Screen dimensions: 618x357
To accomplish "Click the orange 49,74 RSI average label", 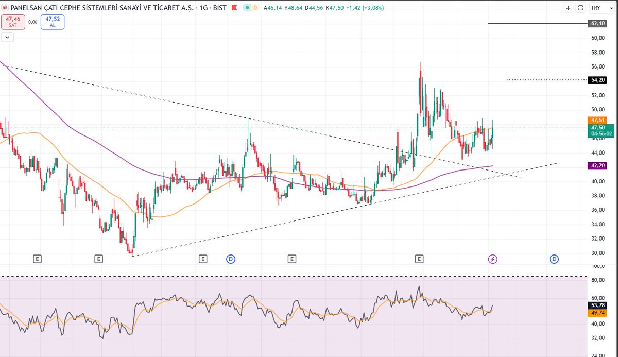I will (x=597, y=312).
